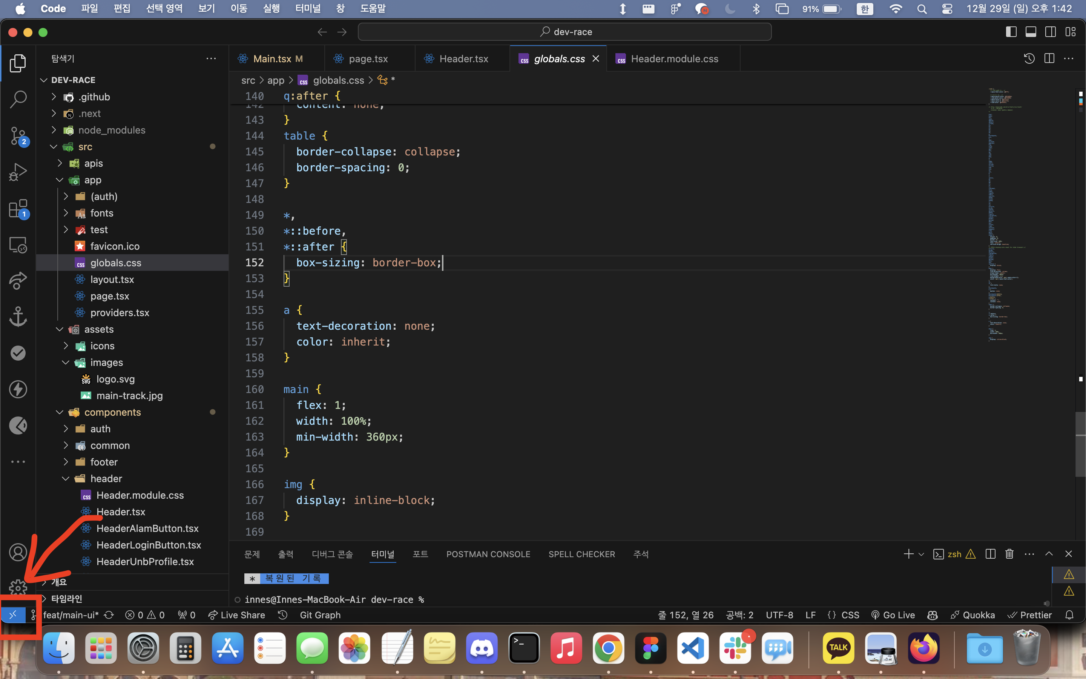Open the notifications bell in status bar
The width and height of the screenshot is (1086, 679).
(1069, 615)
